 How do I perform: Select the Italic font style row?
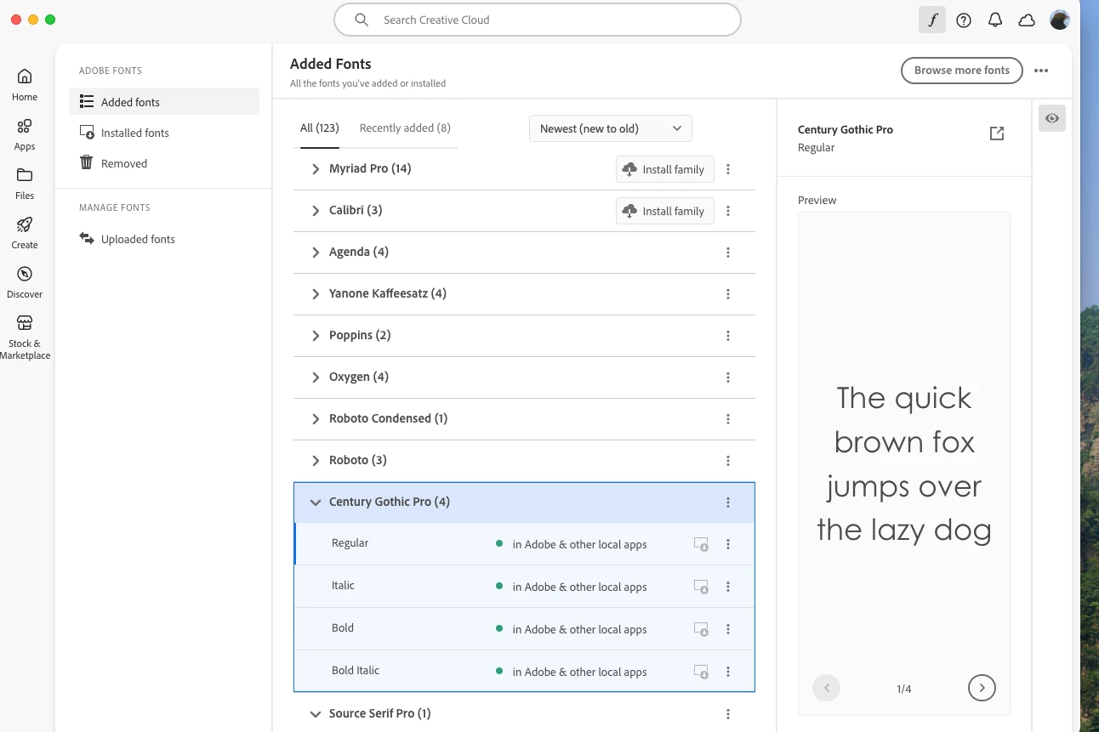coord(524,587)
